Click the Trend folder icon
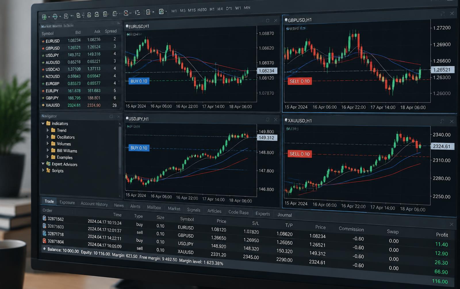This screenshot has height=289, width=460. tap(53, 130)
